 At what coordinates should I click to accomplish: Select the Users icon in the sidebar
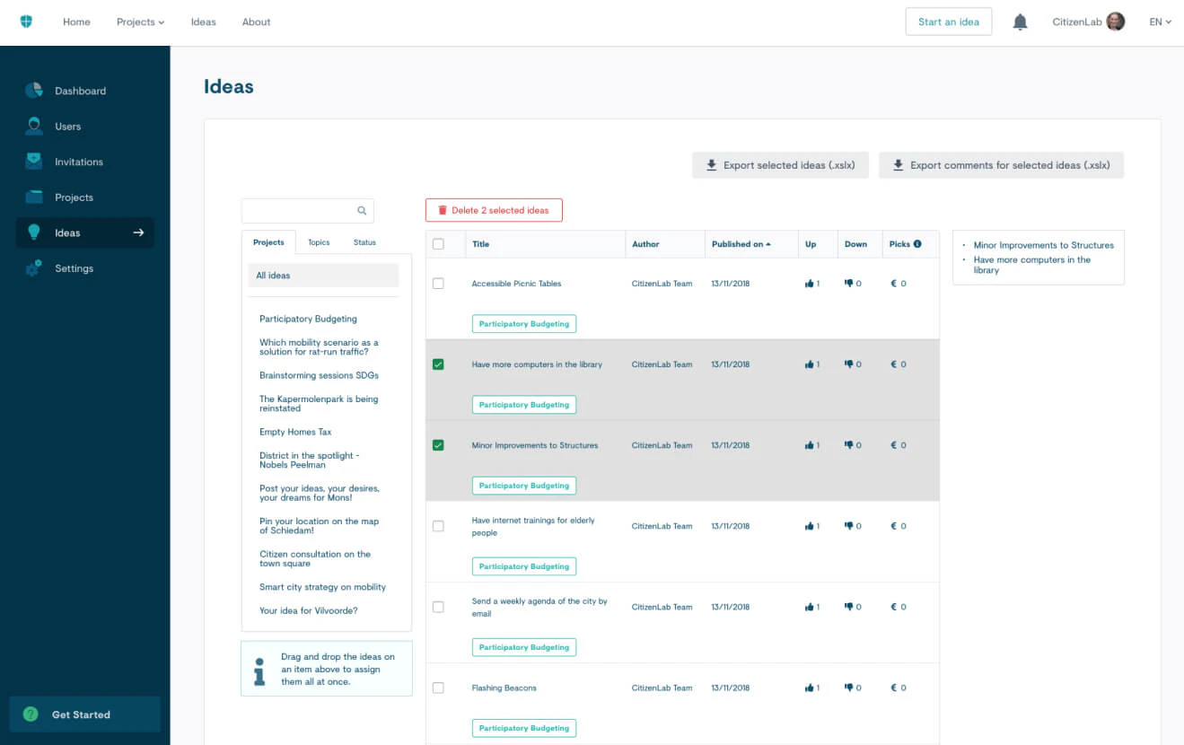tap(33, 126)
